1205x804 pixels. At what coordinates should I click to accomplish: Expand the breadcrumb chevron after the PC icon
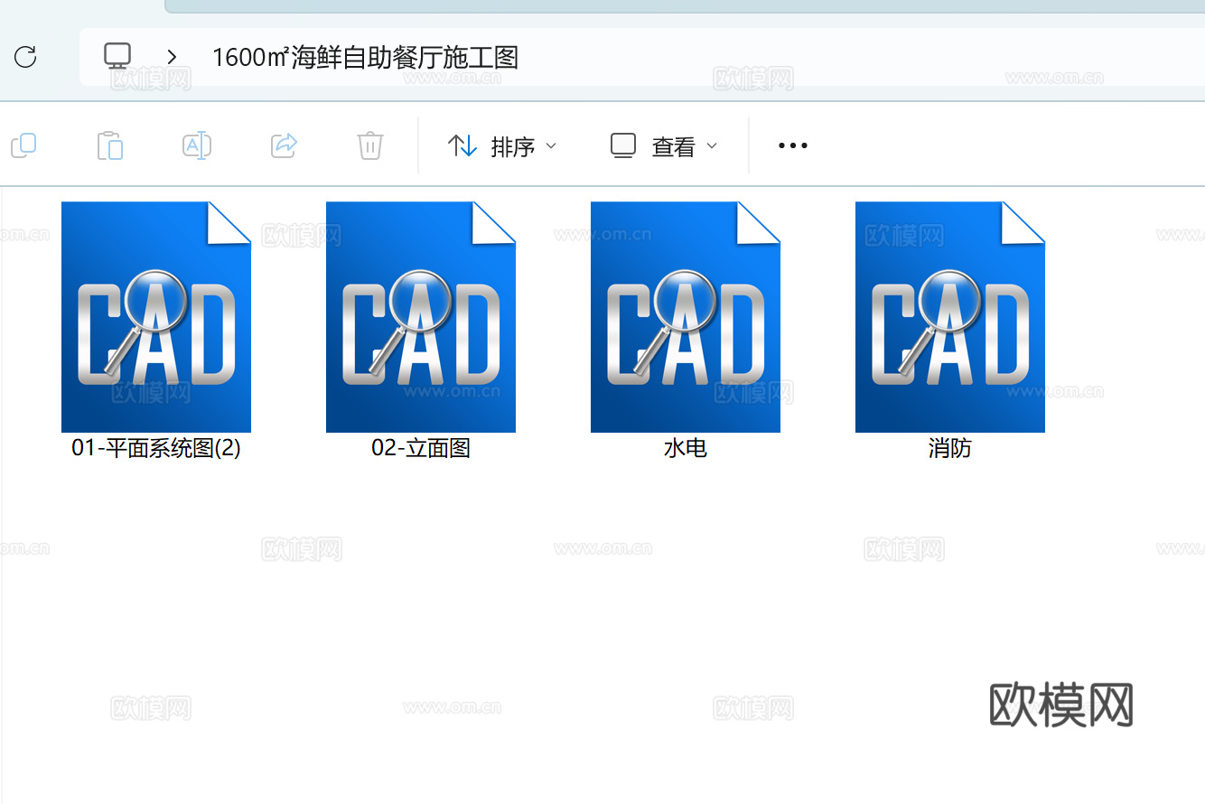click(x=172, y=57)
